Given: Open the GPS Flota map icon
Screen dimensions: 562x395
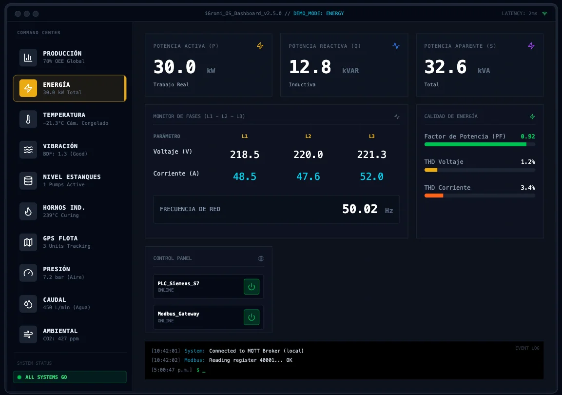Looking at the screenshot, I should tap(28, 242).
